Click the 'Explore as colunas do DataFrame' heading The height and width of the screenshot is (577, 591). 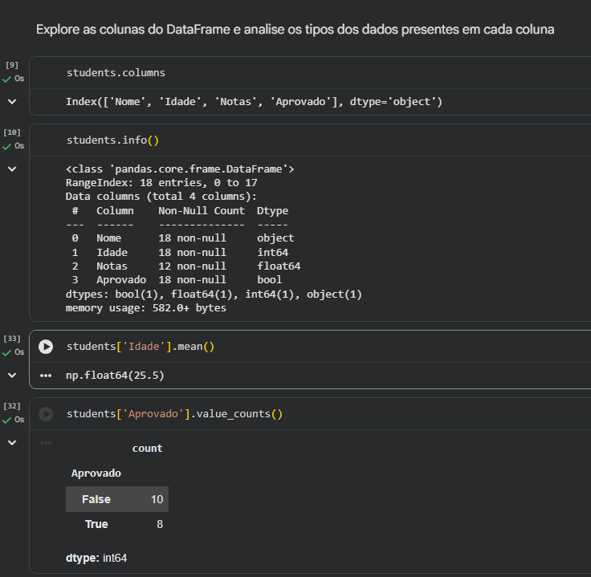click(x=295, y=30)
